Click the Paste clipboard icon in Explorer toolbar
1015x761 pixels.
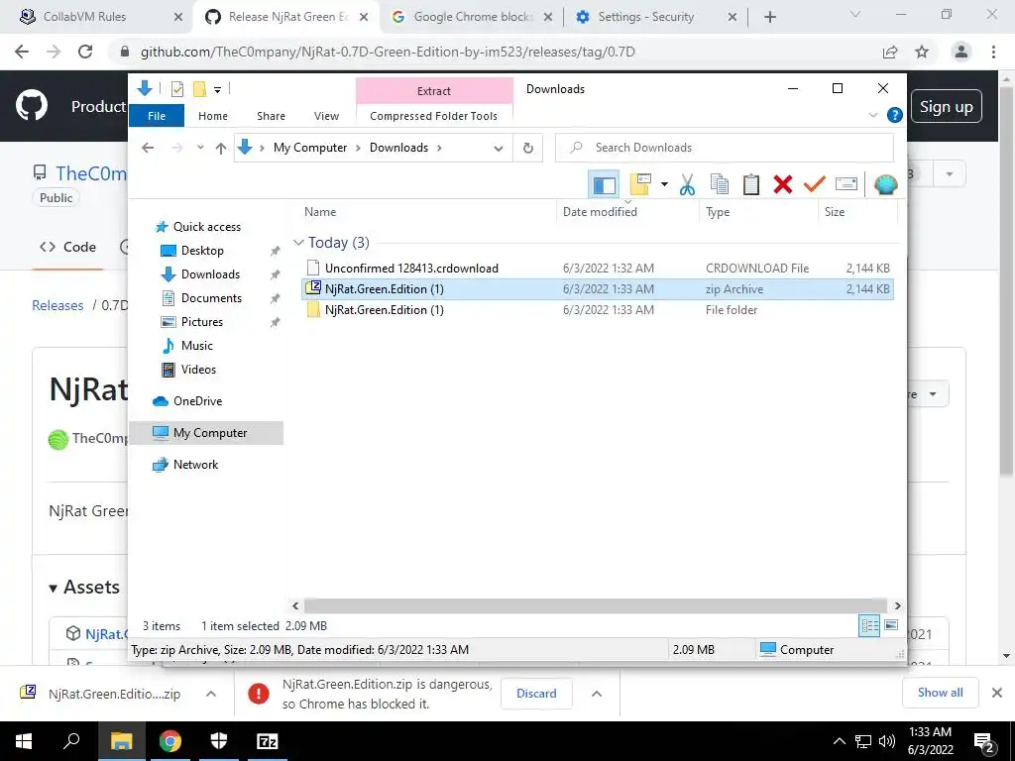(x=751, y=184)
